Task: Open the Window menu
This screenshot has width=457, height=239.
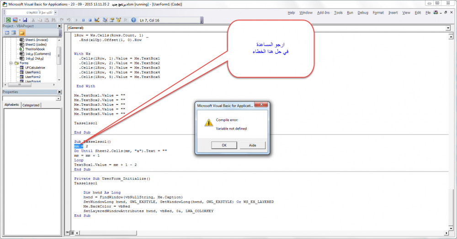Action: [x=306, y=12]
